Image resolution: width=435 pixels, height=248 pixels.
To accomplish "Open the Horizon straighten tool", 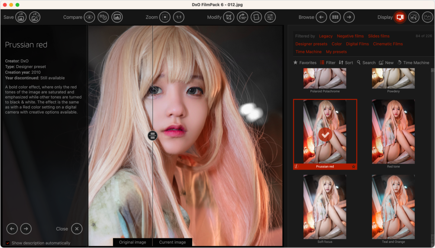I will point(256,17).
